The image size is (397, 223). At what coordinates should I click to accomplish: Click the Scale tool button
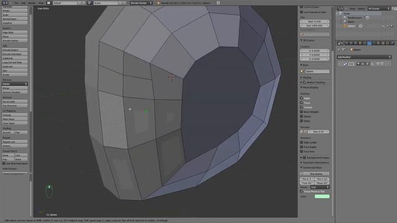[x=15, y=15]
